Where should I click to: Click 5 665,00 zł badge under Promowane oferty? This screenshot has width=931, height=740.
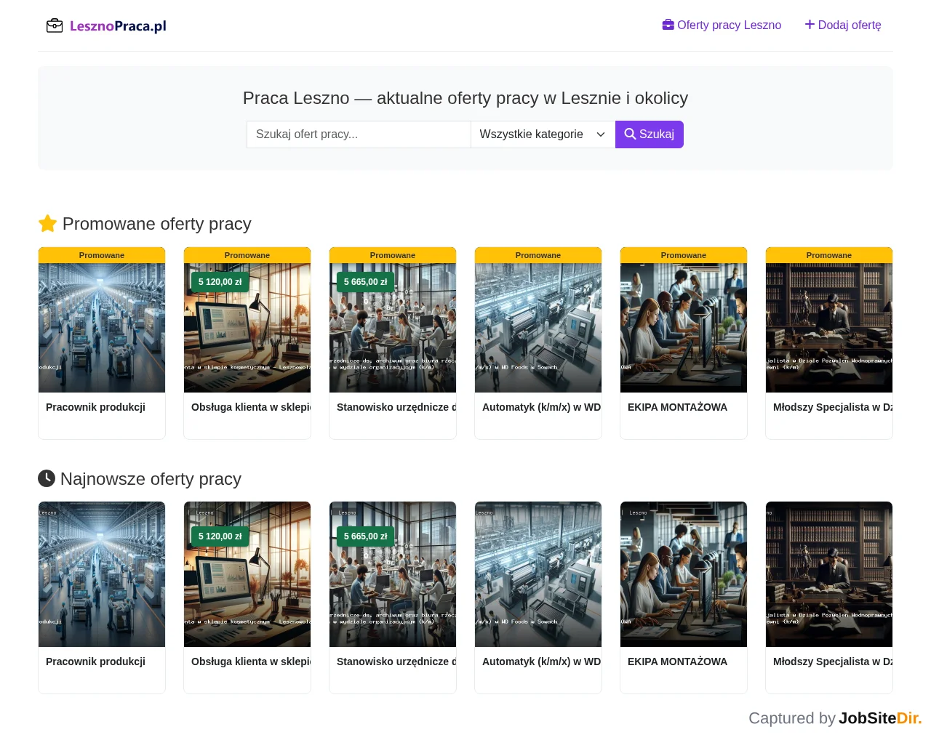pos(366,282)
